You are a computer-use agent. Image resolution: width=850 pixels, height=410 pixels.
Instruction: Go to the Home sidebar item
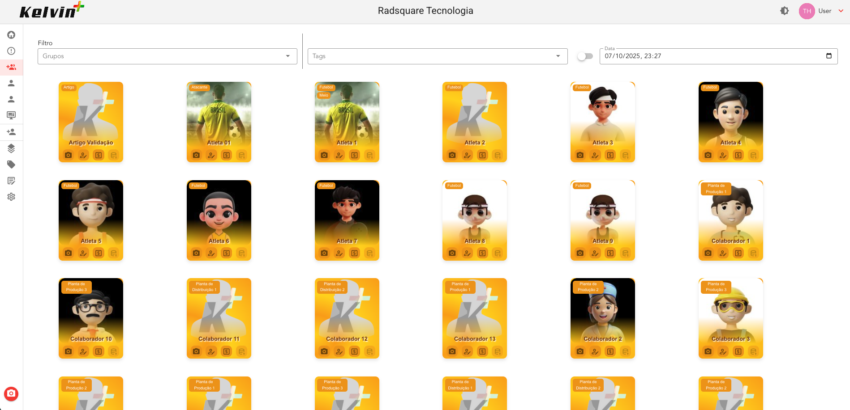[x=11, y=35]
